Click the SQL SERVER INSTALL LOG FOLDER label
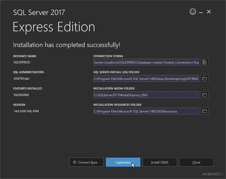This screenshot has height=179, width=226. tap(116, 72)
